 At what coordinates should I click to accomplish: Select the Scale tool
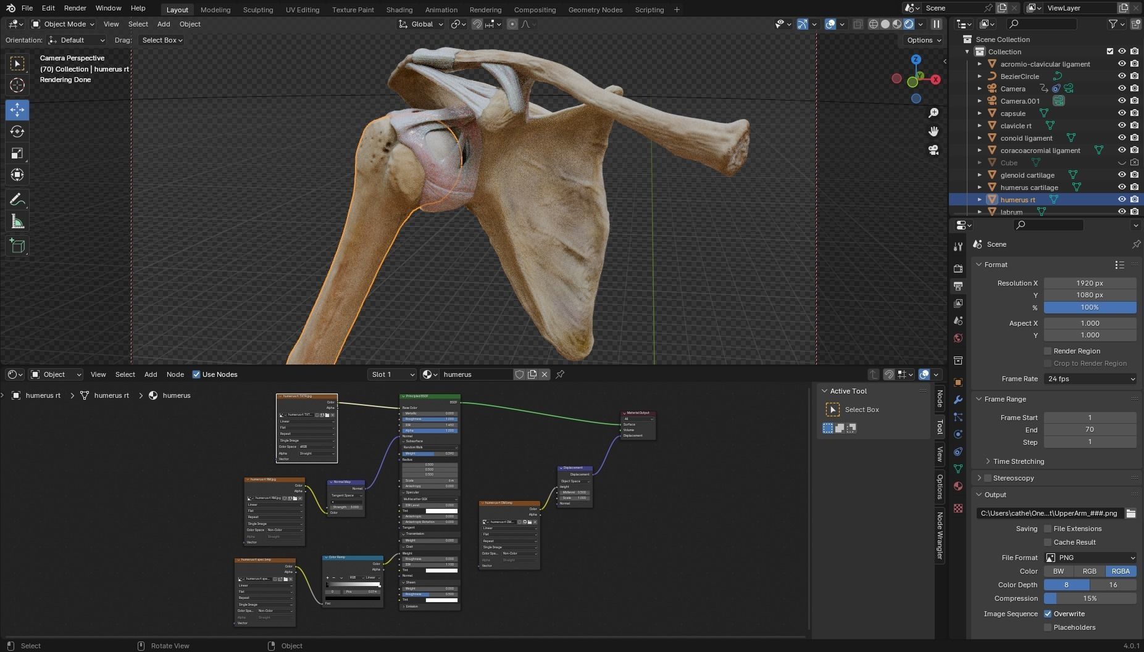click(x=17, y=154)
